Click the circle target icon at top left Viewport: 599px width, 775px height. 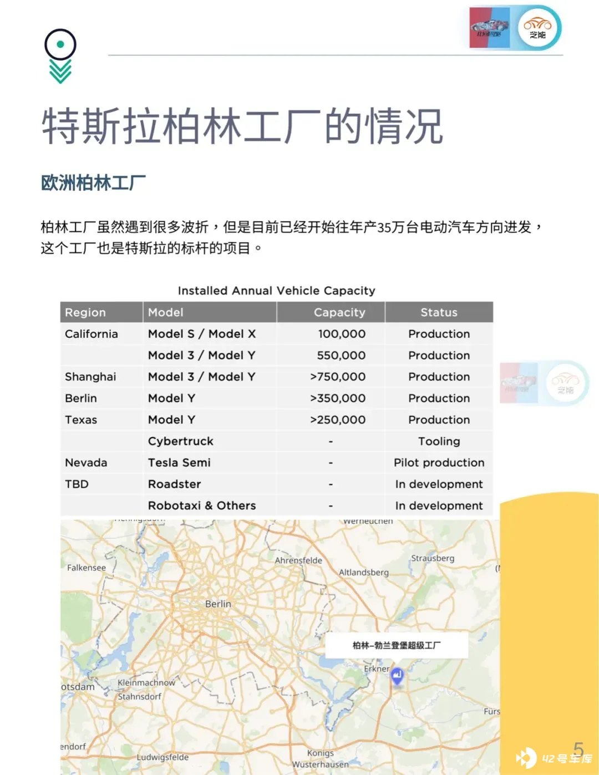click(60, 44)
